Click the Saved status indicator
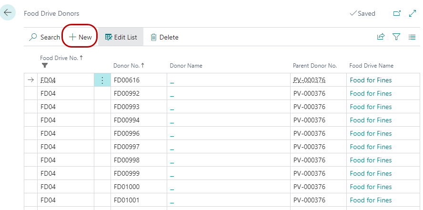Viewport: 423px width, 210px height. pos(362,14)
